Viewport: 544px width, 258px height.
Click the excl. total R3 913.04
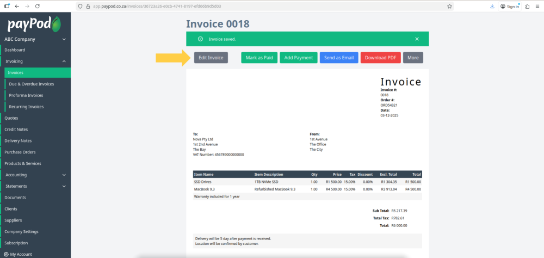[389, 189]
